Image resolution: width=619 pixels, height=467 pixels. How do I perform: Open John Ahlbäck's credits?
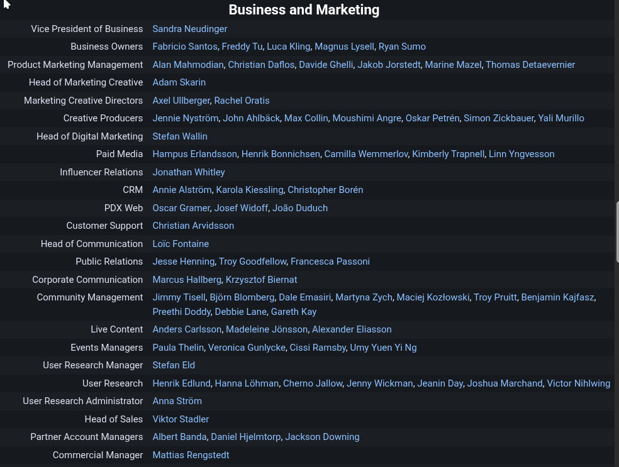(252, 118)
